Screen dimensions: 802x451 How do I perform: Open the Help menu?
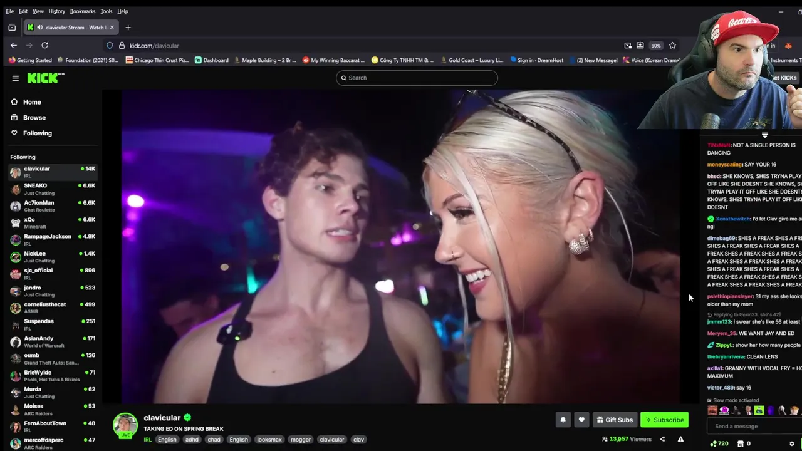coord(123,11)
